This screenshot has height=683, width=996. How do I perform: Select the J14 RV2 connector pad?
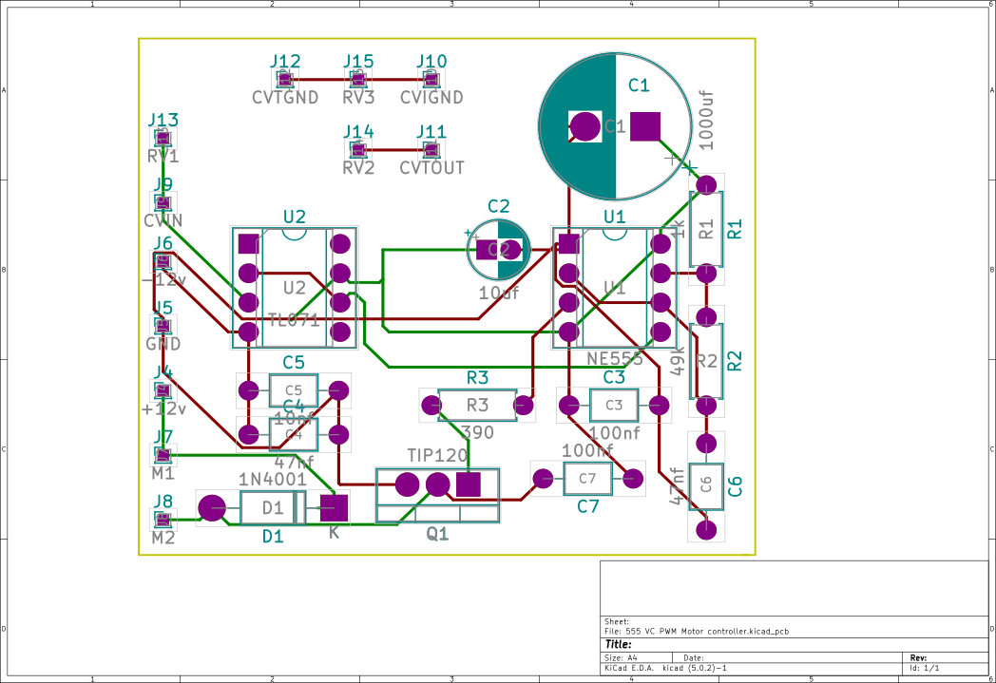click(358, 150)
